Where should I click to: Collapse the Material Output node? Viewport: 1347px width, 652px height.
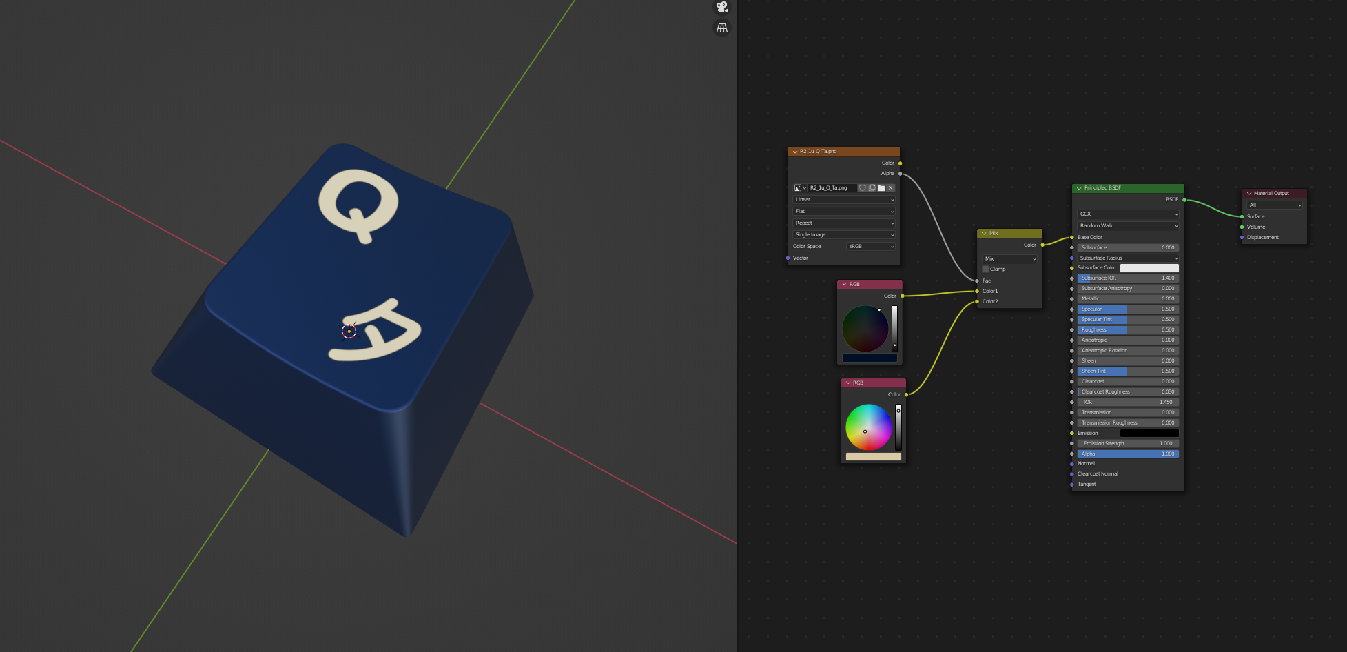click(x=1249, y=194)
